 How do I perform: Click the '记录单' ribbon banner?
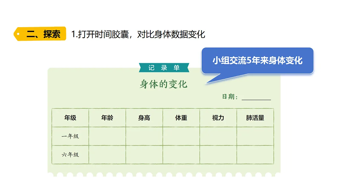click(x=164, y=68)
